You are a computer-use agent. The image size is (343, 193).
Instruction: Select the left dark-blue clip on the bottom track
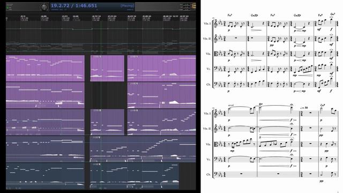pyautogui.click(x=45, y=176)
